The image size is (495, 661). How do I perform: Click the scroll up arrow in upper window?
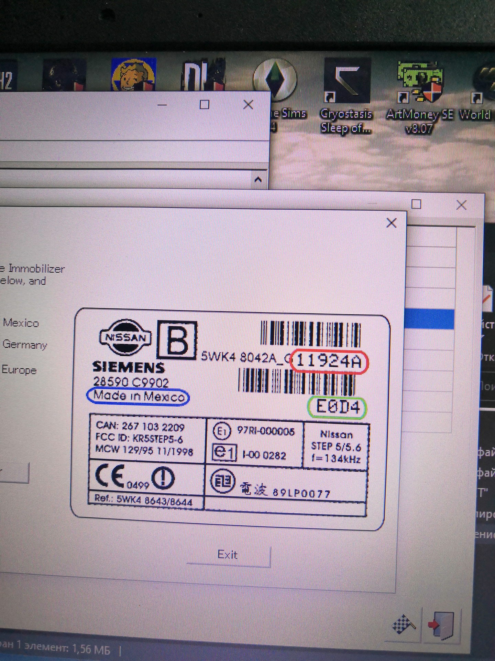[x=258, y=180]
